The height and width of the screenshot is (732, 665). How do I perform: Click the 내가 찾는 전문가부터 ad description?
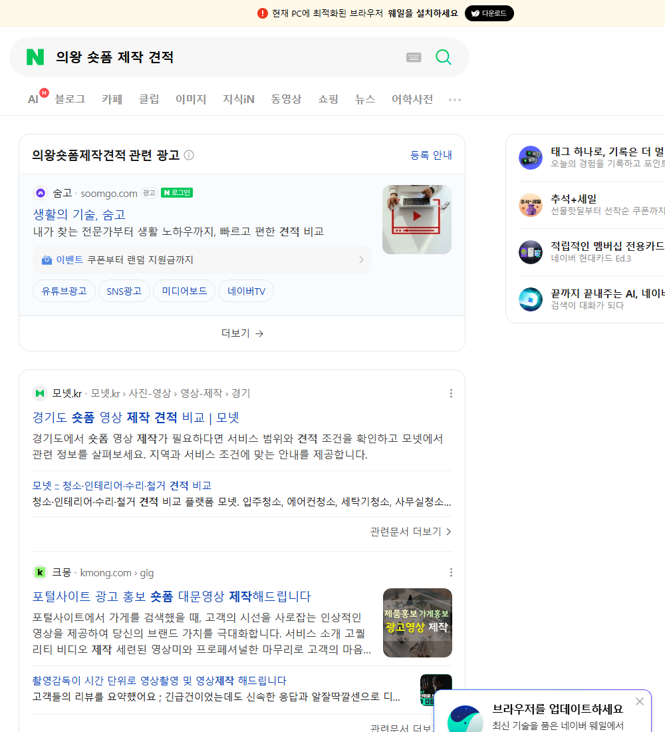[x=178, y=232]
